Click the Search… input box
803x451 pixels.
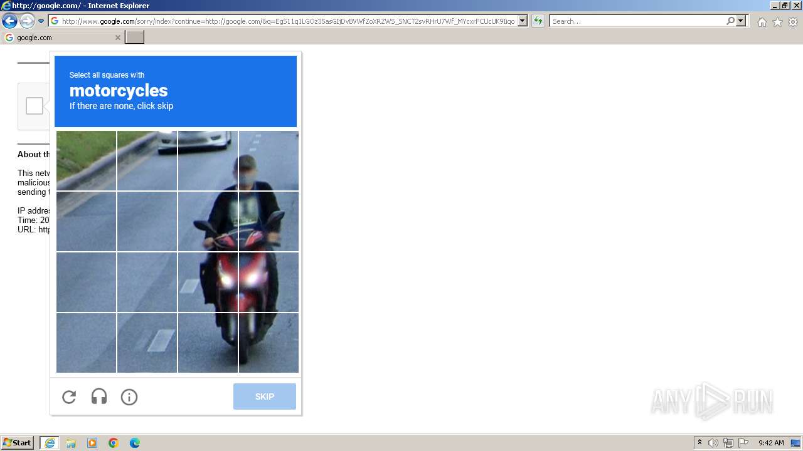[x=637, y=21]
